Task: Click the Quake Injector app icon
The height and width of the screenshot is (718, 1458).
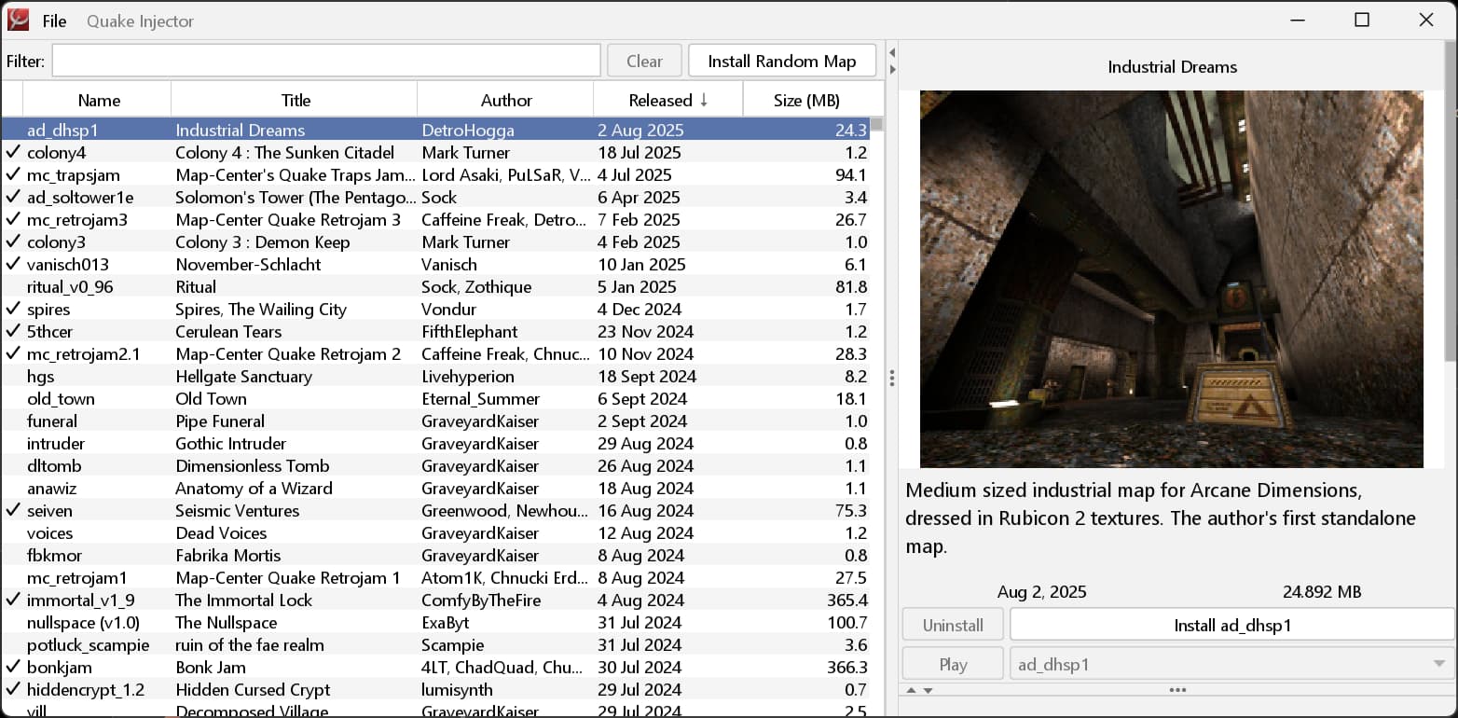Action: [x=19, y=20]
